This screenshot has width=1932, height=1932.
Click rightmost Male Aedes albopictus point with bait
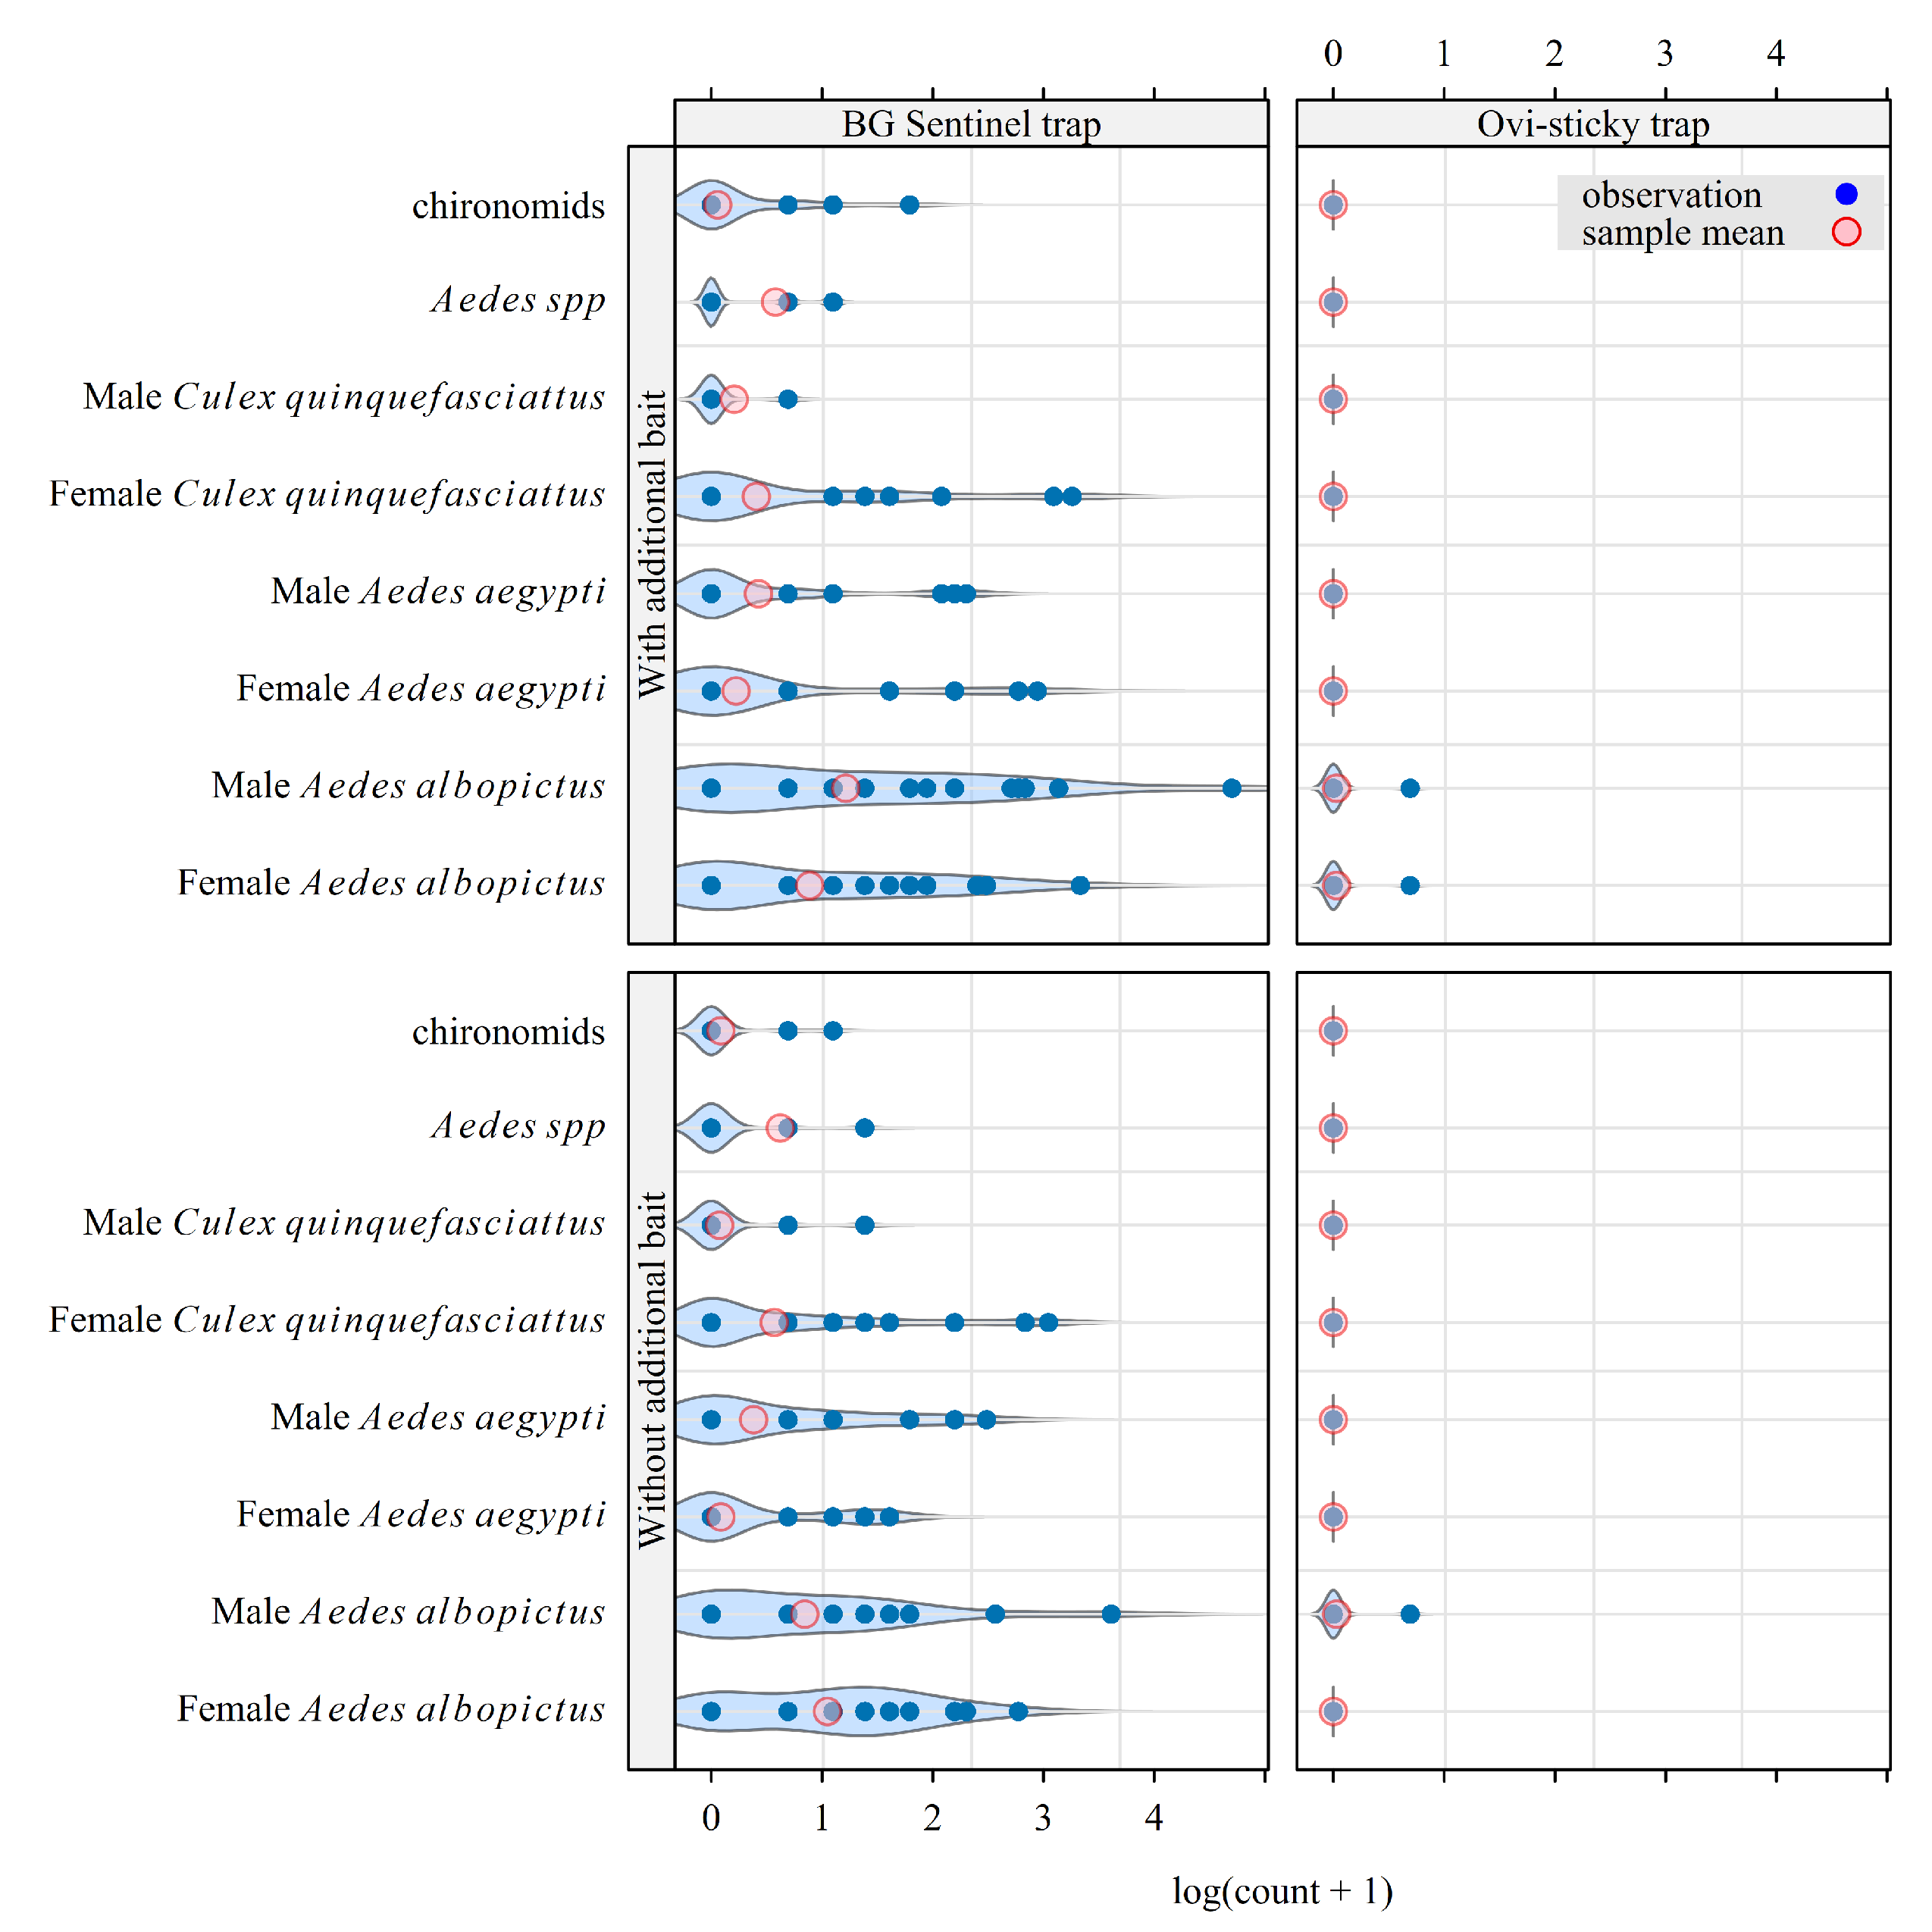tap(1231, 788)
